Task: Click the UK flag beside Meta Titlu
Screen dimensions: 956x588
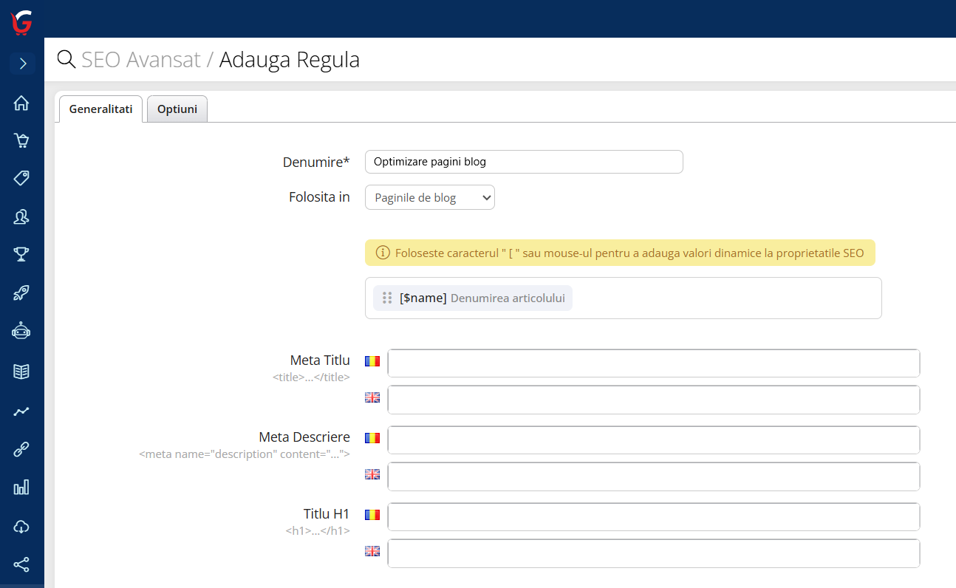Action: (372, 397)
